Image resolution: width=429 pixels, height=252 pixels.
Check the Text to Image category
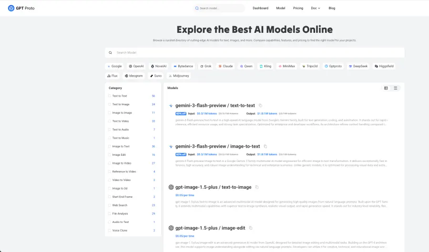tap(110, 104)
